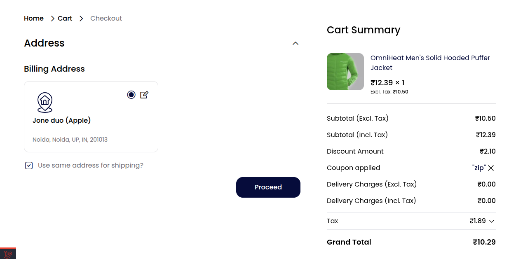Uncheck Use same address for shipping
This screenshot has width=516, height=259.
[x=29, y=166]
